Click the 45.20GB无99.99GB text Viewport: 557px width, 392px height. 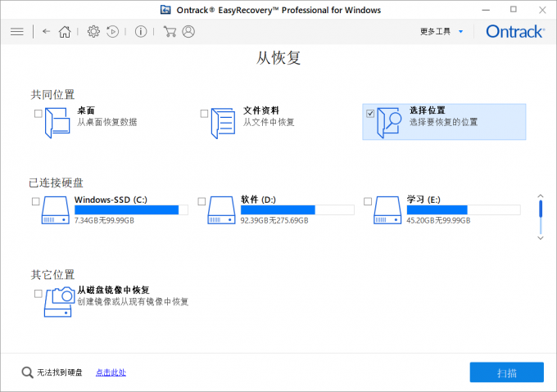click(x=438, y=221)
